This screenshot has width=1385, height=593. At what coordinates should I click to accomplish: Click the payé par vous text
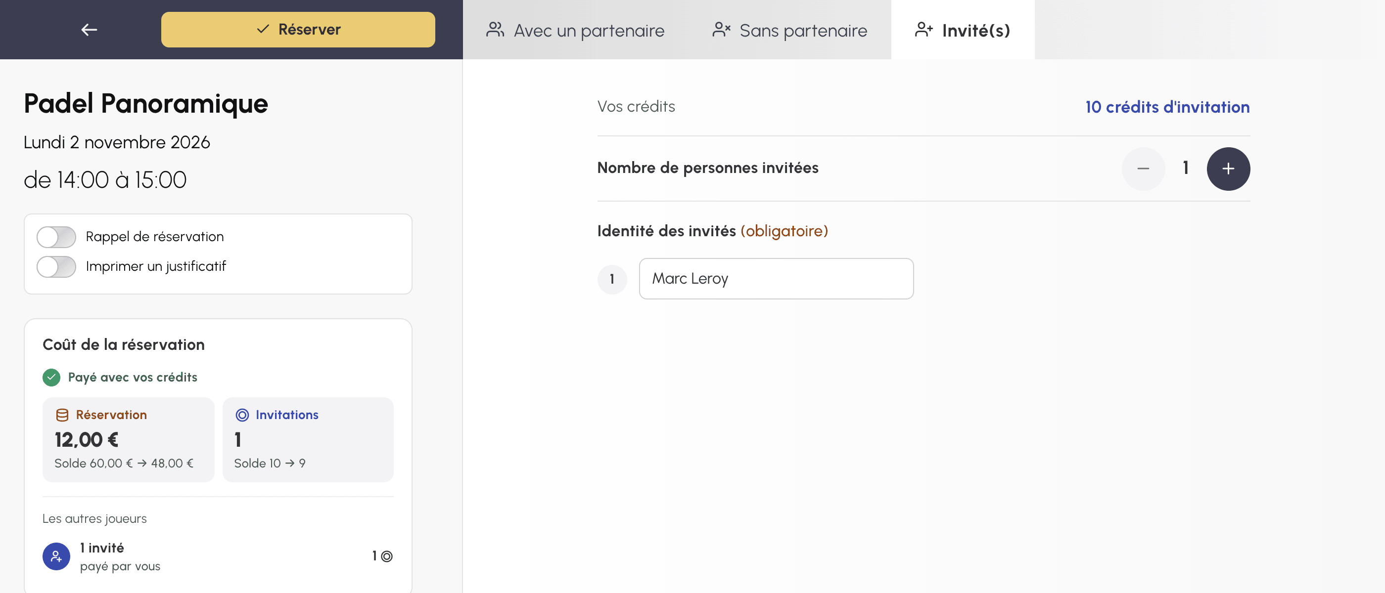pos(120,566)
